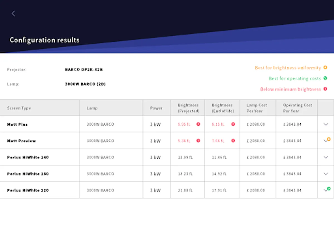Click green cost badge in Perlux HiWhite 220 row

click(x=329, y=188)
